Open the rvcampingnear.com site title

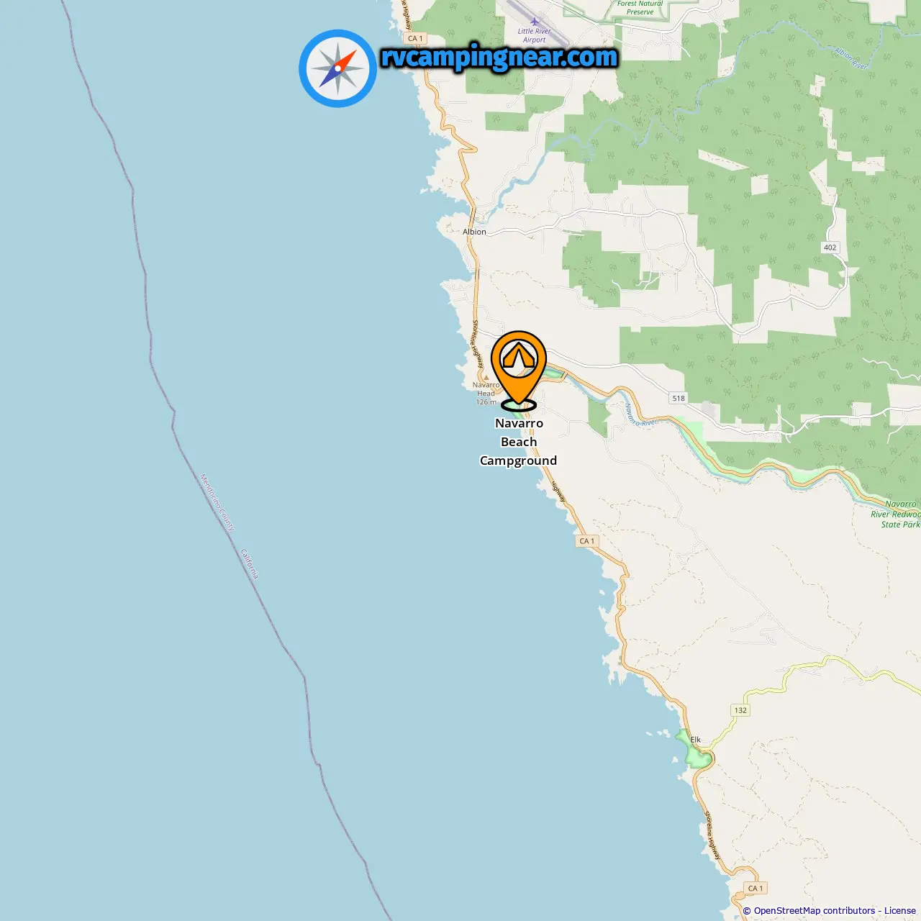click(x=499, y=57)
